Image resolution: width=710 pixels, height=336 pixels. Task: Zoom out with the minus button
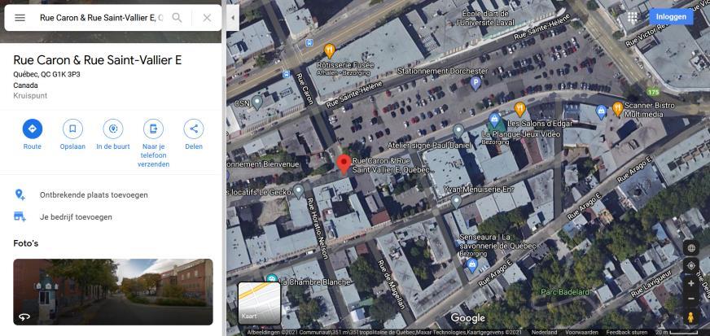pyautogui.click(x=691, y=299)
